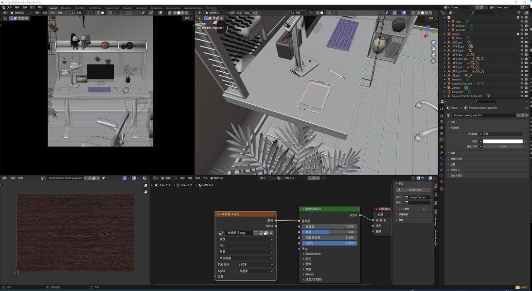Click the white world color swatch
This screenshot has width=532, height=291.
pyautogui.click(x=502, y=141)
